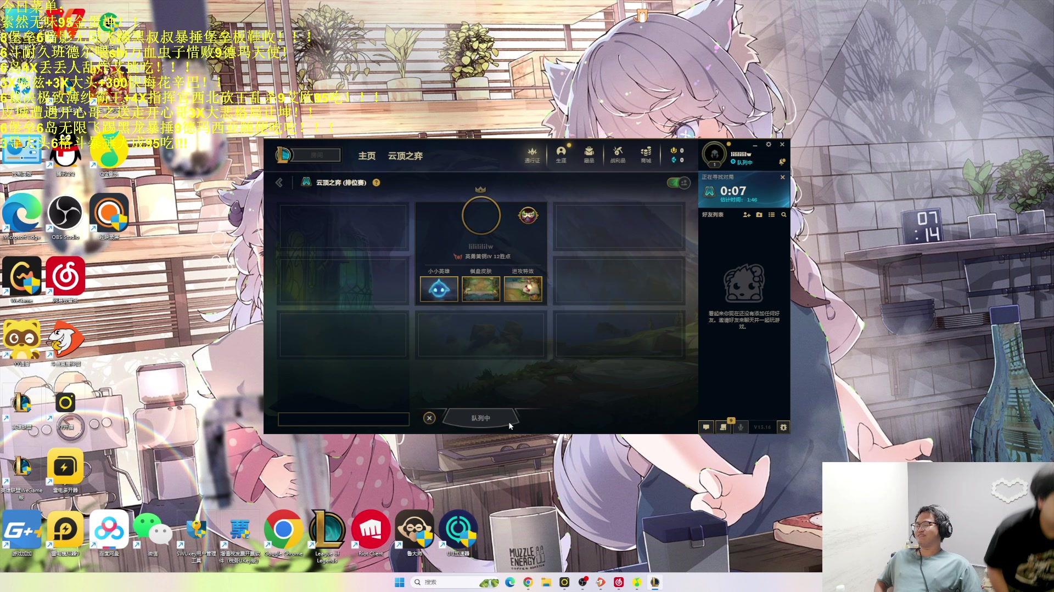
Task: Open the 微信 WeChat desktop shortcut
Action: pos(152,534)
